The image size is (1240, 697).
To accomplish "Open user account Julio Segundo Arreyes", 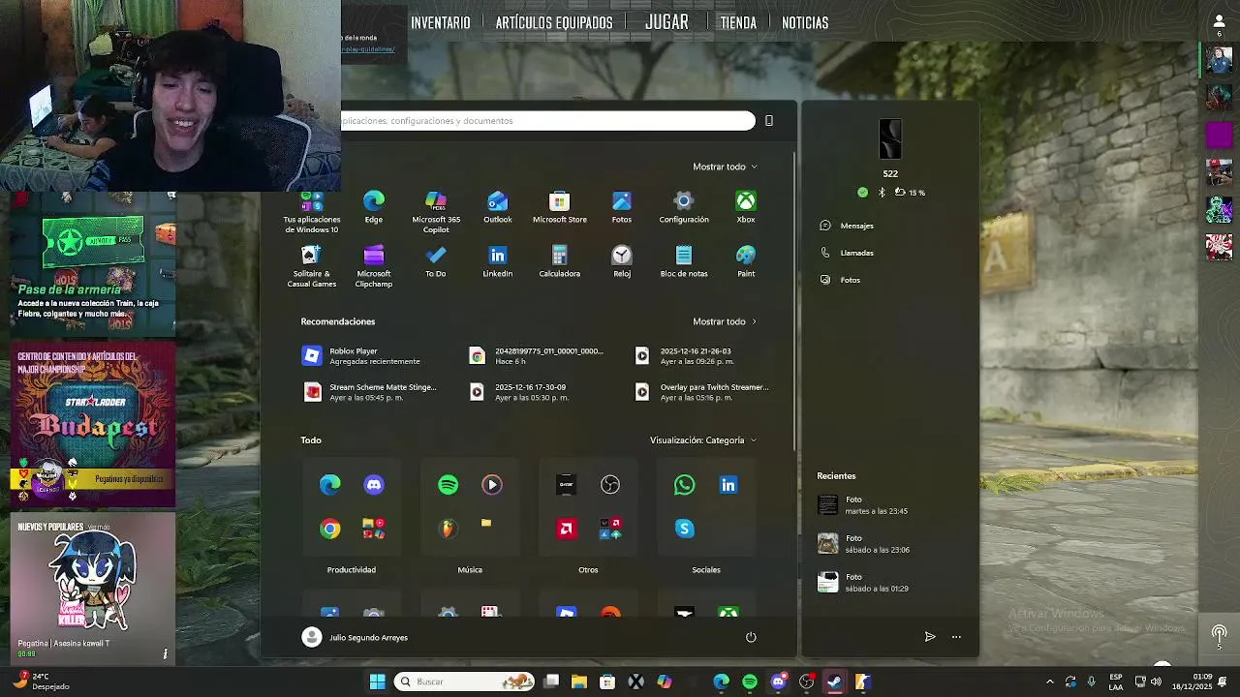I will 355,637.
